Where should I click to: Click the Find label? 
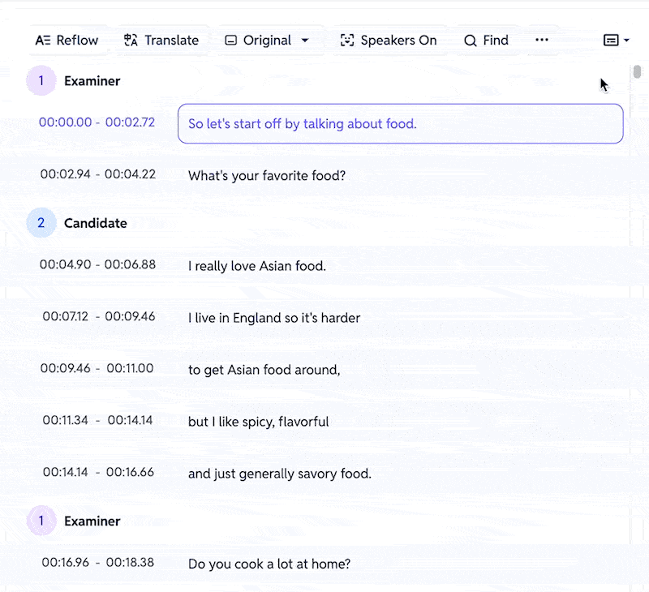(496, 40)
